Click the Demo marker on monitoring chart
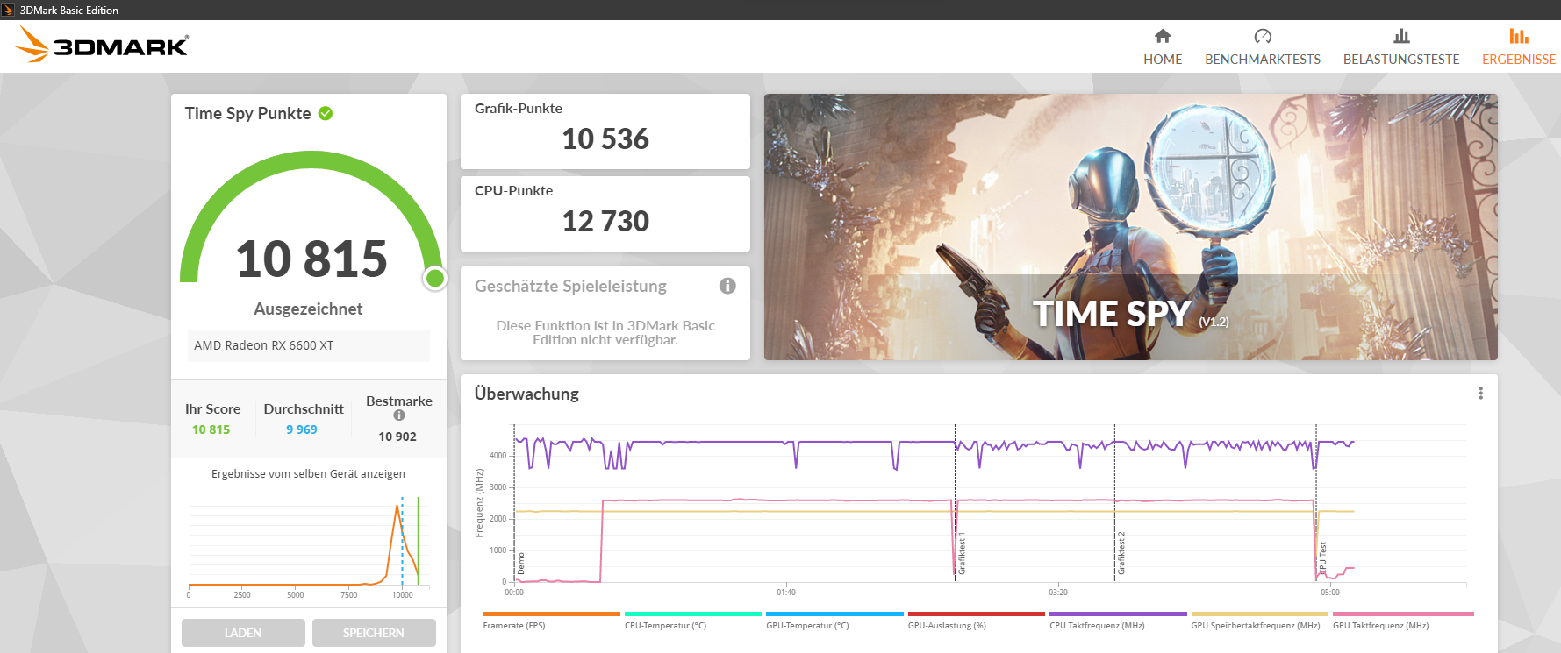The width and height of the screenshot is (1561, 653). click(521, 563)
